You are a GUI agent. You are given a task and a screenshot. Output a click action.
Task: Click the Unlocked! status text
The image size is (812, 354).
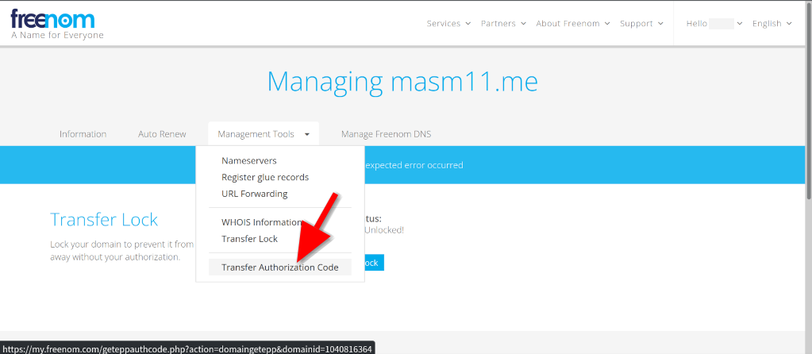click(x=383, y=230)
